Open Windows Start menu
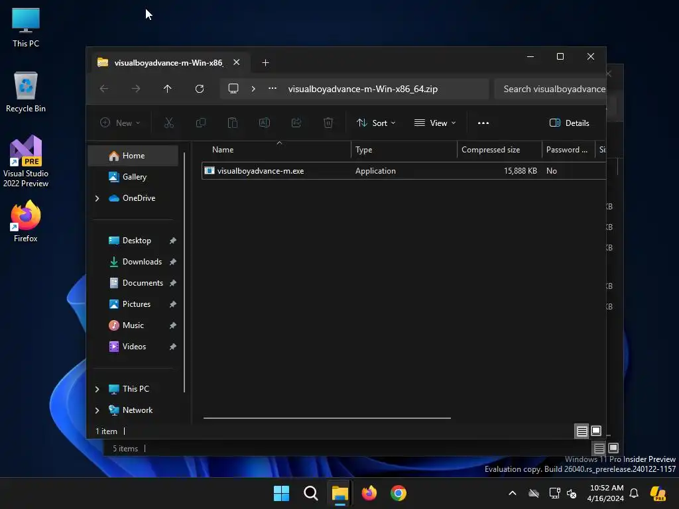This screenshot has width=679, height=509. tap(281, 493)
